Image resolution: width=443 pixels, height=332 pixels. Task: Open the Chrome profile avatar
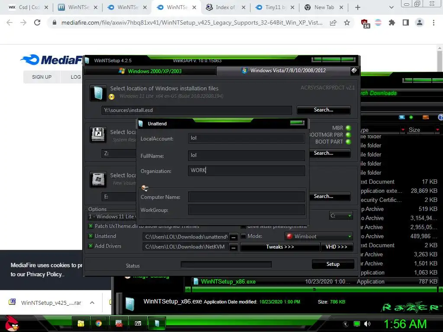click(420, 22)
